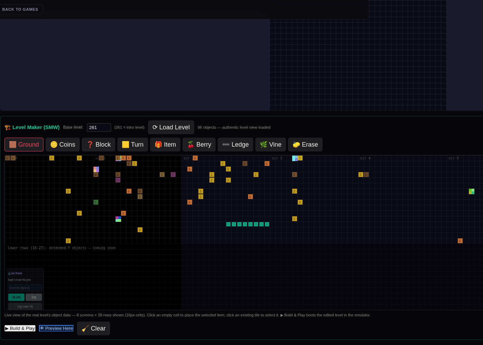Focus the Base level number field
The width and height of the screenshot is (483, 345).
tap(99, 127)
